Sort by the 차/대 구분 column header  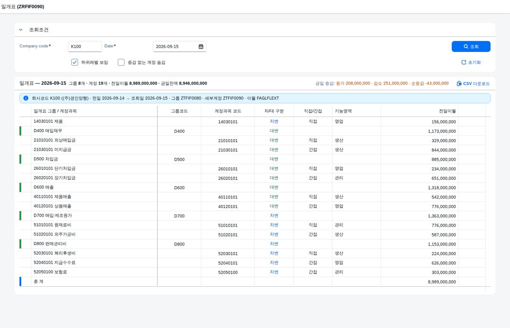pos(274,111)
